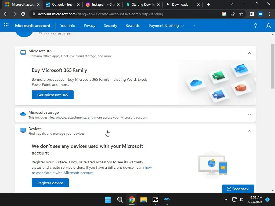The image size is (275, 206).
Task: Expand the Microsoft storage section
Action: coord(249,115)
